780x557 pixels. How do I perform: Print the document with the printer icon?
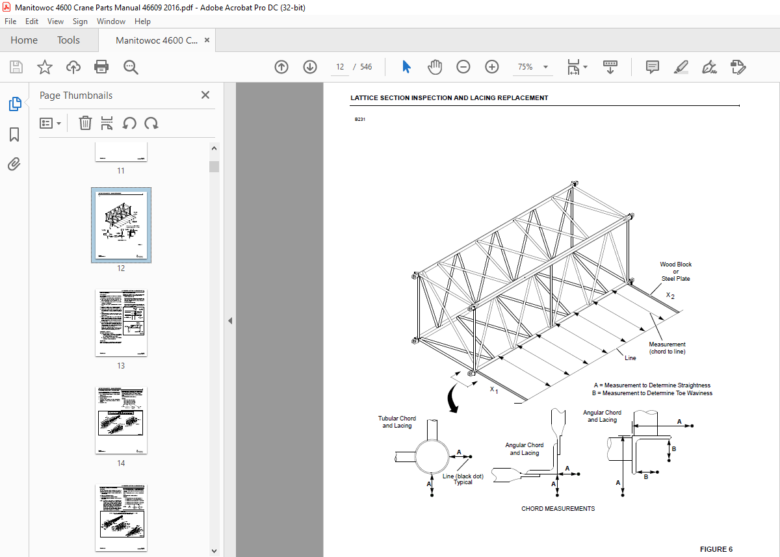(101, 67)
